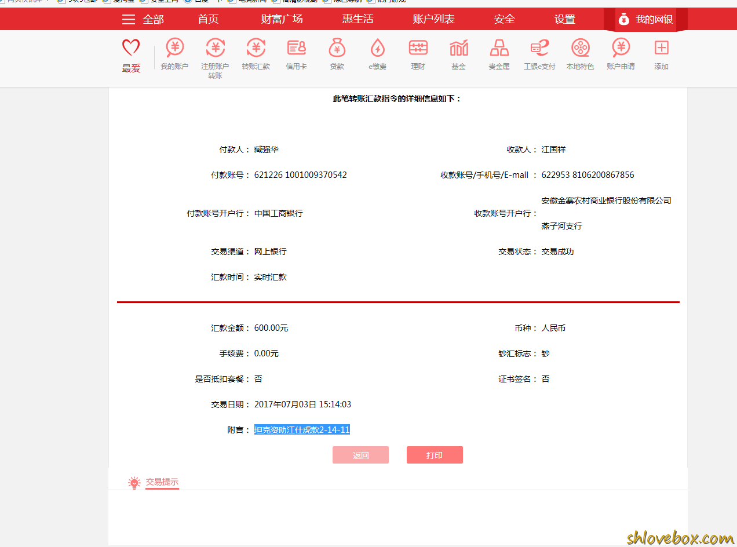Open the 设置 menu item
Viewport: 737px width, 547px height.
tap(564, 19)
